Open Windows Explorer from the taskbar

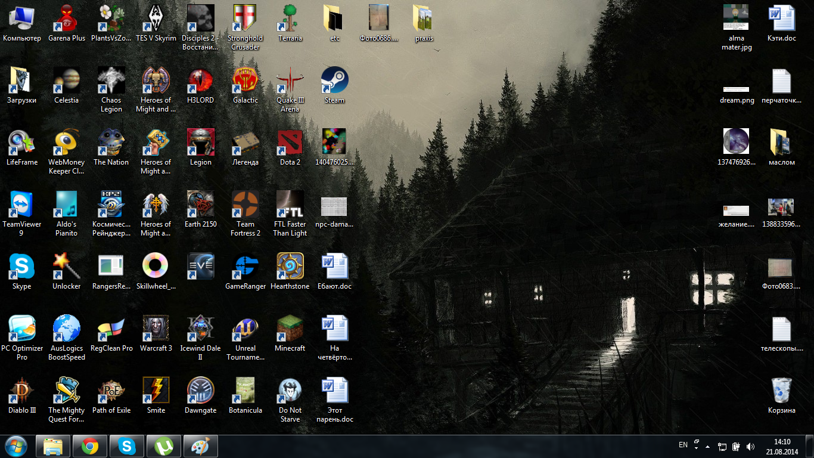coord(54,446)
